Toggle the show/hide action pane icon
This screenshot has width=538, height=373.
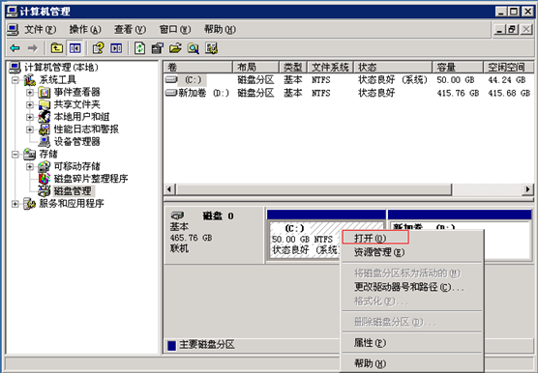pos(116,48)
